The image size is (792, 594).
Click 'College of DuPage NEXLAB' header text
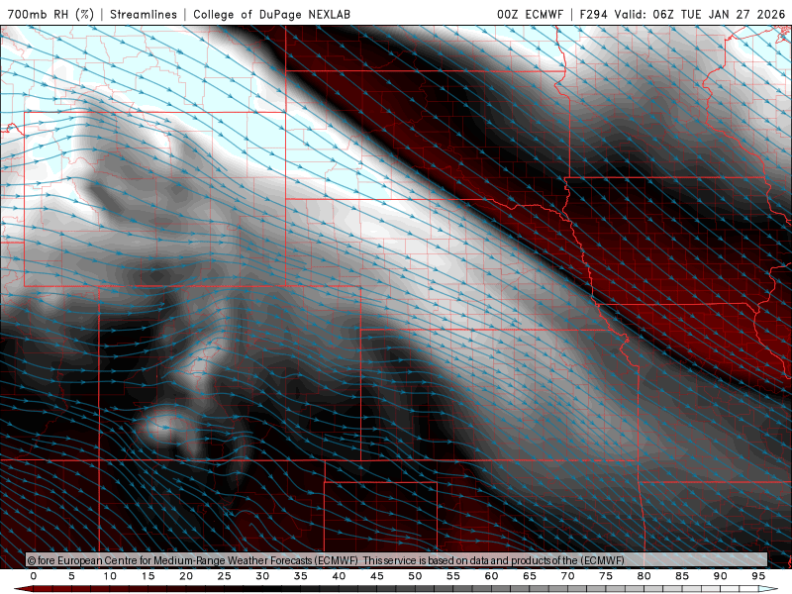coord(271,14)
